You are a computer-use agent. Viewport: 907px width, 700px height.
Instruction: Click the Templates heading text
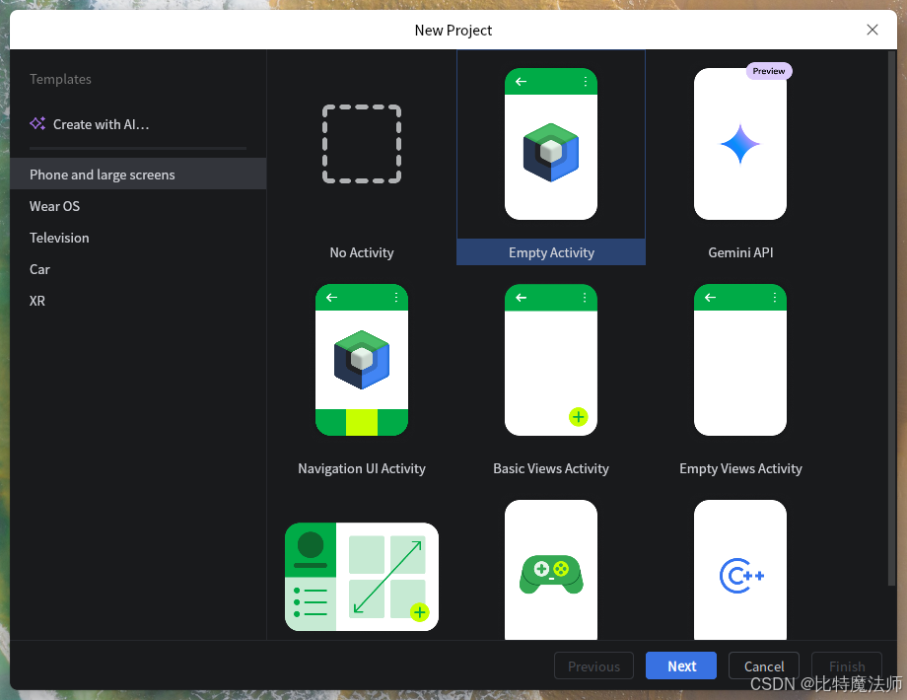(x=60, y=79)
